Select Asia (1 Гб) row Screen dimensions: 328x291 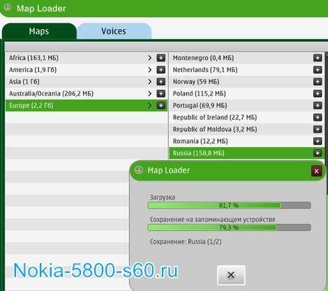pos(86,82)
